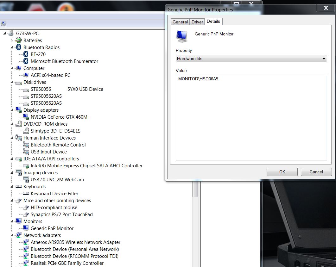Click the Bluetooth Radios category icon
Viewport: 336px width, 267px height.
pyautogui.click(x=19, y=47)
